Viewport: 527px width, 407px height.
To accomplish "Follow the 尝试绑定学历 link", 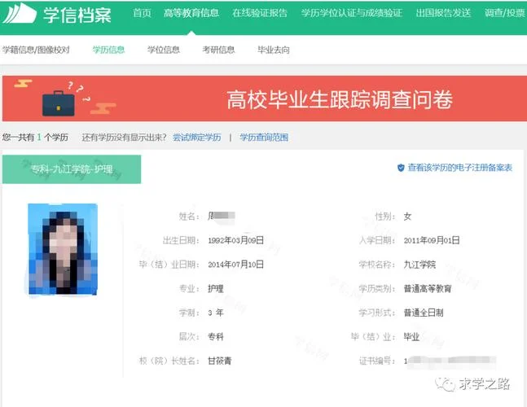I will pyautogui.click(x=197, y=138).
